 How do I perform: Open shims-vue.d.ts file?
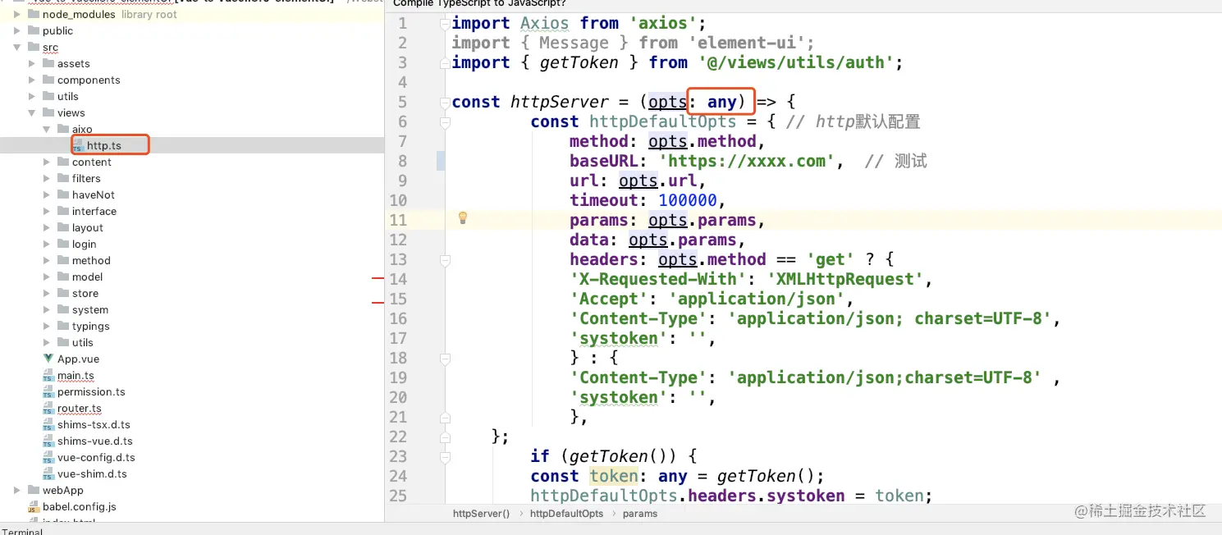tap(94, 441)
